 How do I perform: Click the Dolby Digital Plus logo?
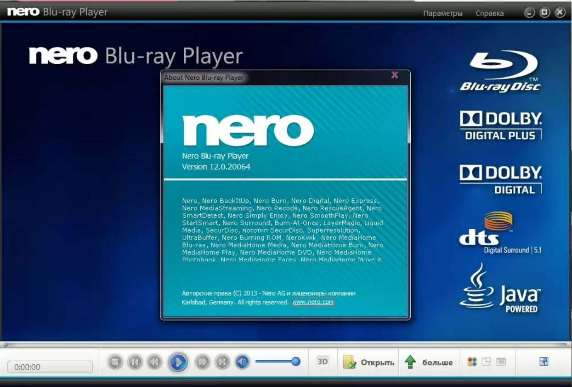point(501,125)
